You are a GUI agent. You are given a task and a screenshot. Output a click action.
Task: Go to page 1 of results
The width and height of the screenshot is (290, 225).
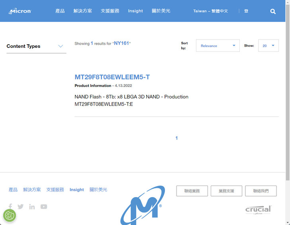pos(176,138)
